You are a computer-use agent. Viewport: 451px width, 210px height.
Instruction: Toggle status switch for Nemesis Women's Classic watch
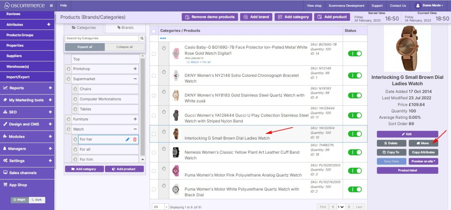[x=355, y=153]
